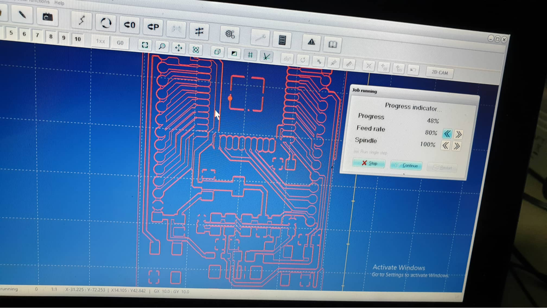Toggle the 3D cube view icon
Image resolution: width=547 pixels, height=308 pixels.
pos(217,51)
